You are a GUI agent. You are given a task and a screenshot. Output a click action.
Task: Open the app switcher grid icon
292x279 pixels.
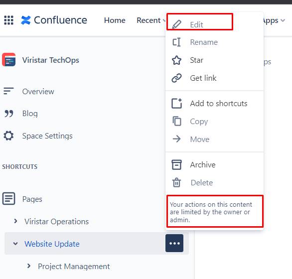8,20
